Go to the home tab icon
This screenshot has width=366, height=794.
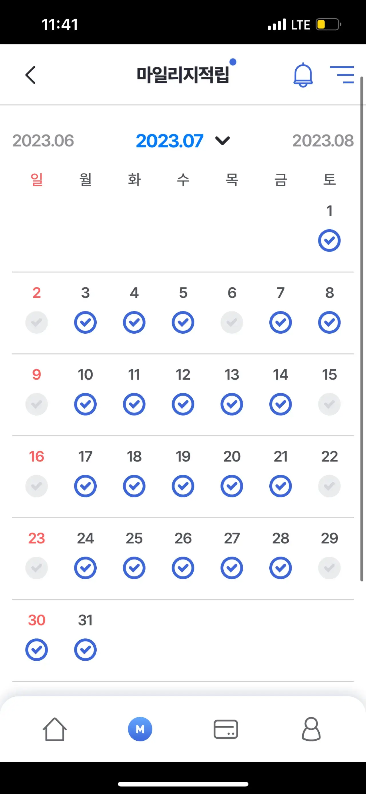(54, 729)
